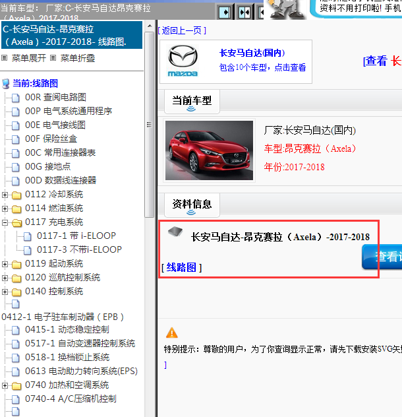
Task: Click 包含10个车型，点击查看 link
Action: [x=262, y=67]
